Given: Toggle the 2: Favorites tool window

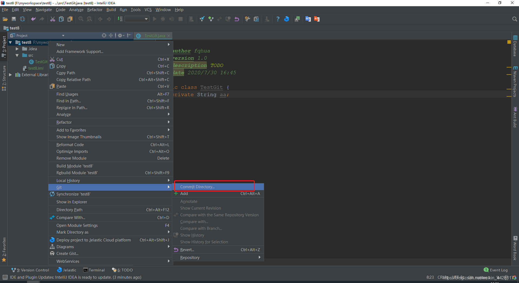Looking at the screenshot, I should [x=4, y=250].
